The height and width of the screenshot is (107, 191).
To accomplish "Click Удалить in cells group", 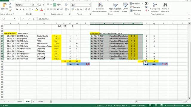I will coord(136,7).
